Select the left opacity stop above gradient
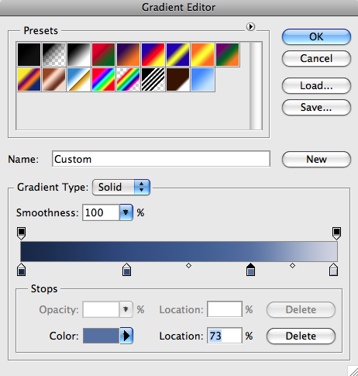This screenshot has width=358, height=376. point(21,233)
